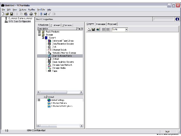Switch to the 1.Hardware tab
Image resolution: width=181 pixels, height=136 pixels.
43,25
